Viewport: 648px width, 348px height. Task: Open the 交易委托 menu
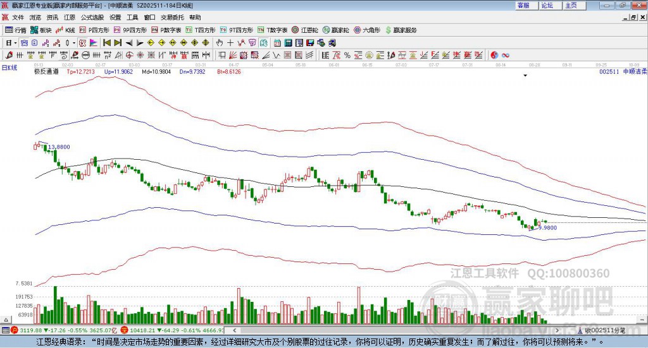172,17
